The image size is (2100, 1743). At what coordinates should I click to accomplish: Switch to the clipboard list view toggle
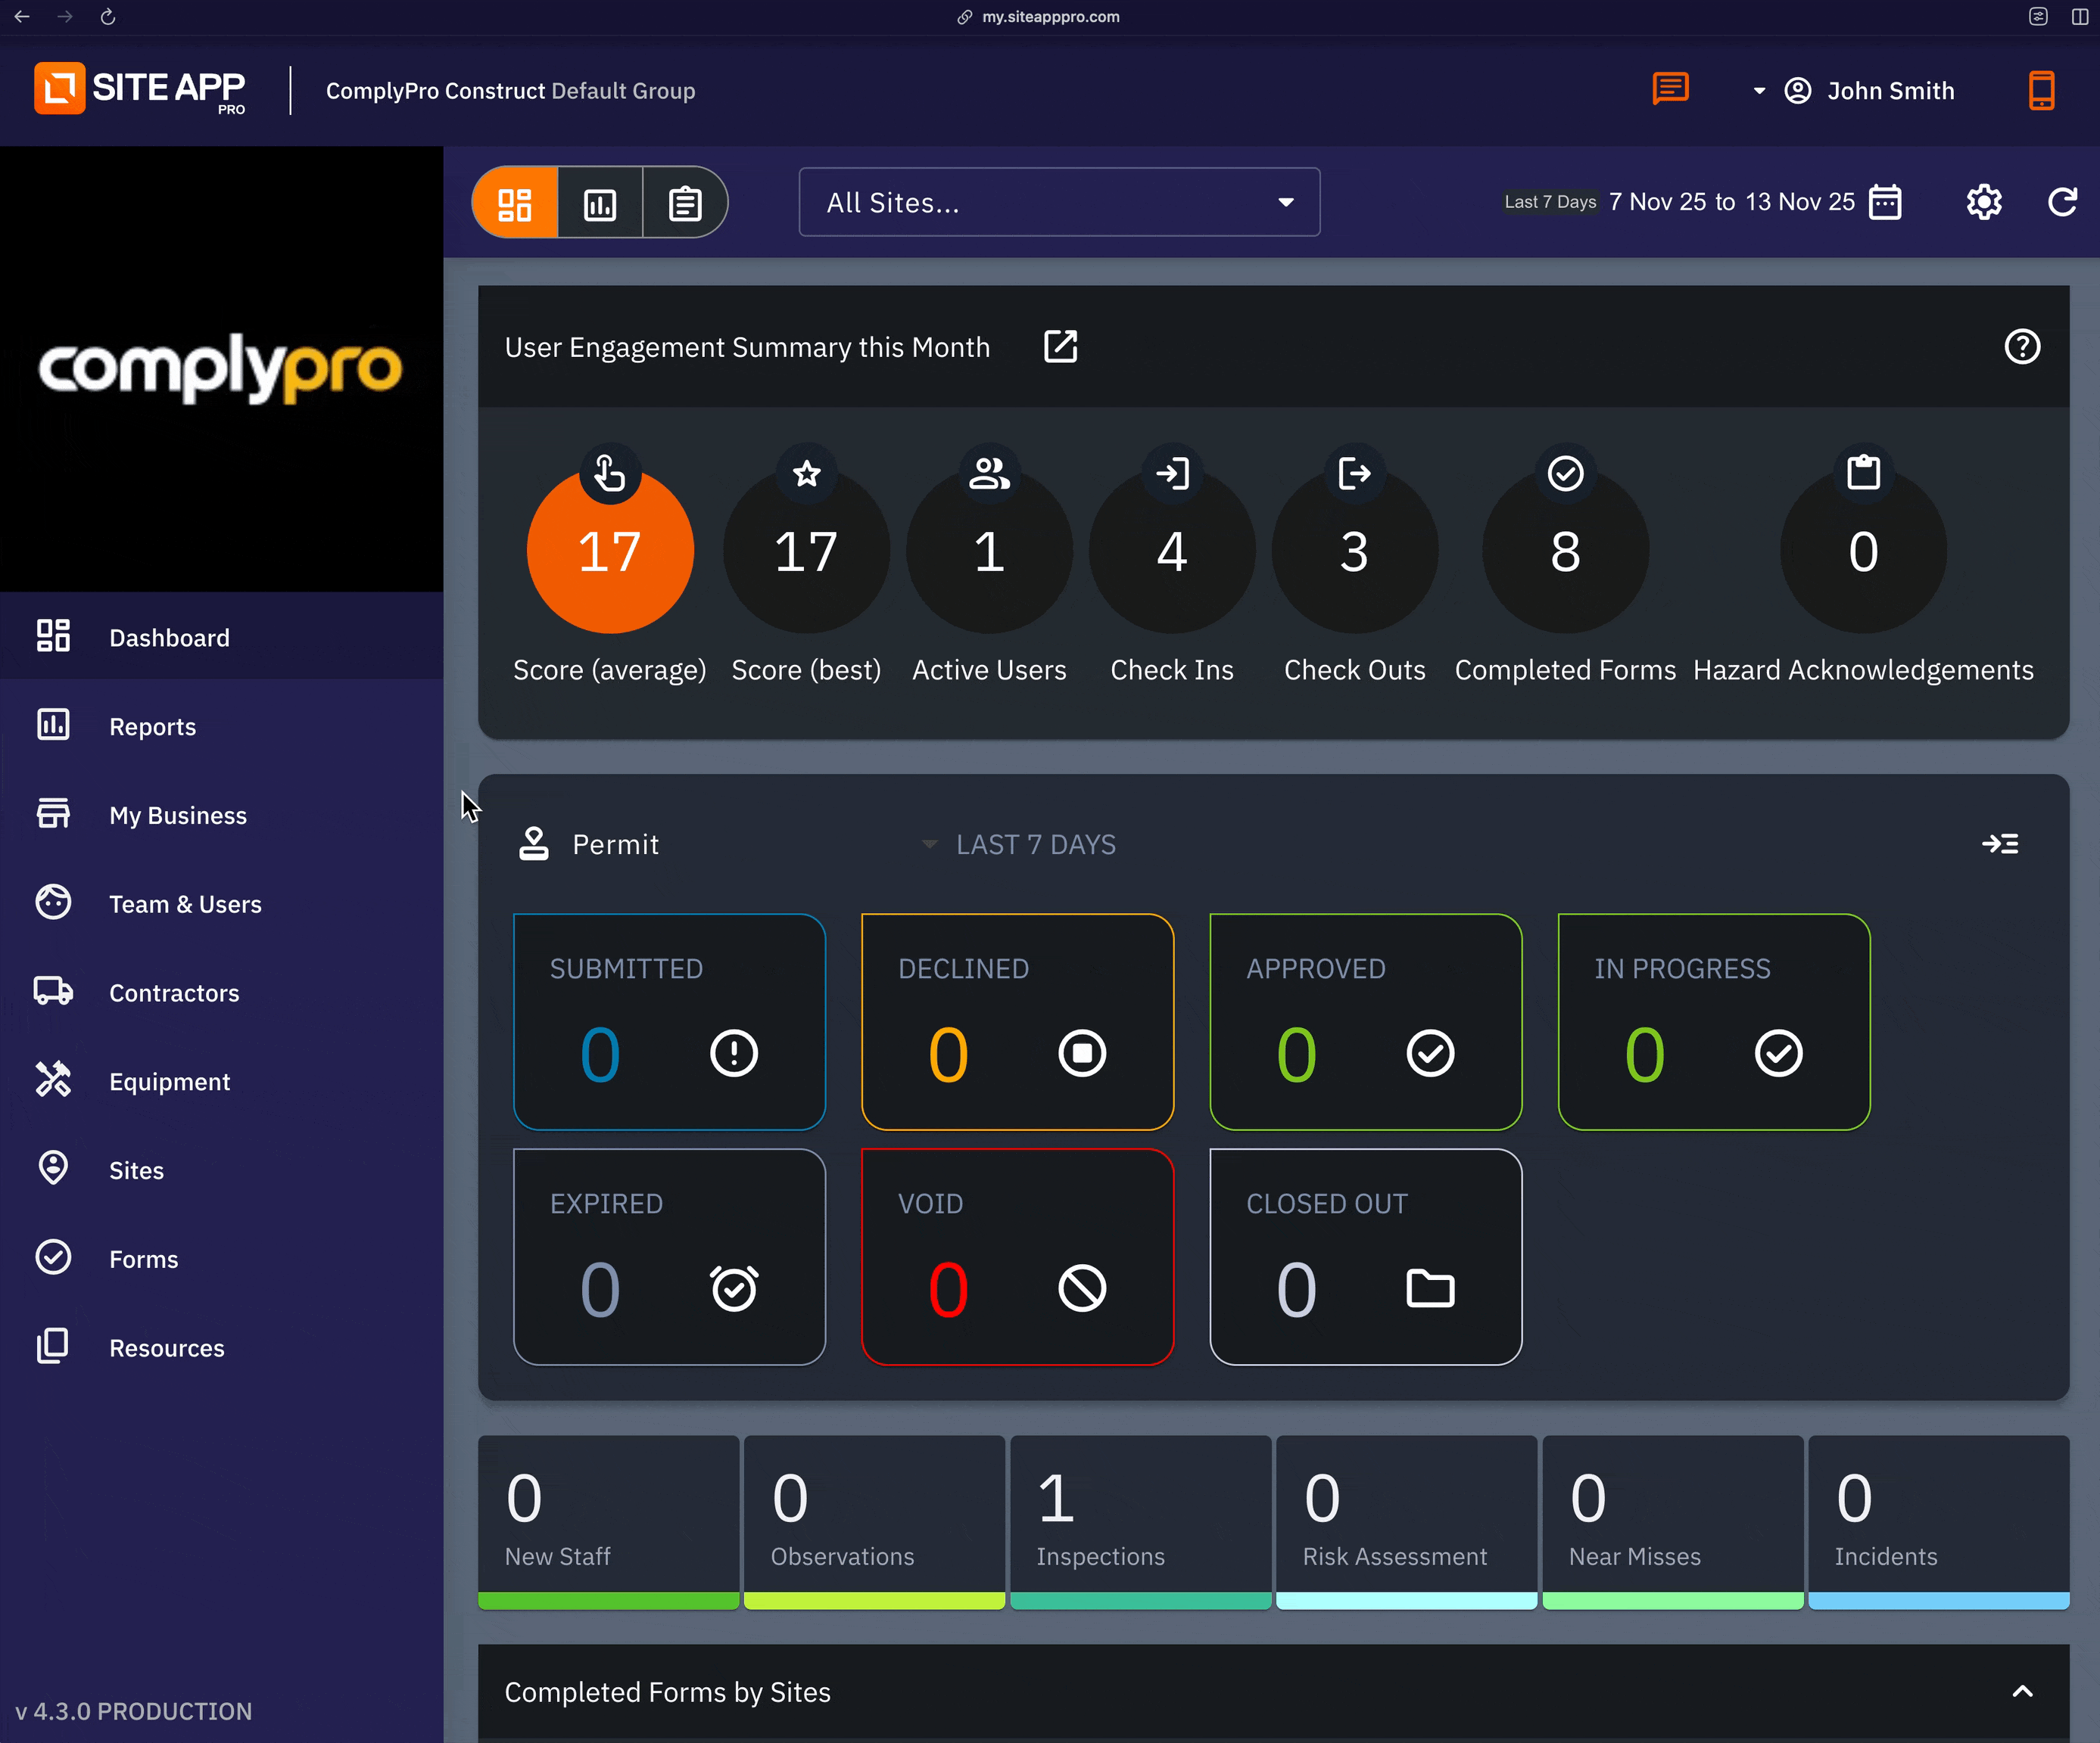tap(685, 204)
